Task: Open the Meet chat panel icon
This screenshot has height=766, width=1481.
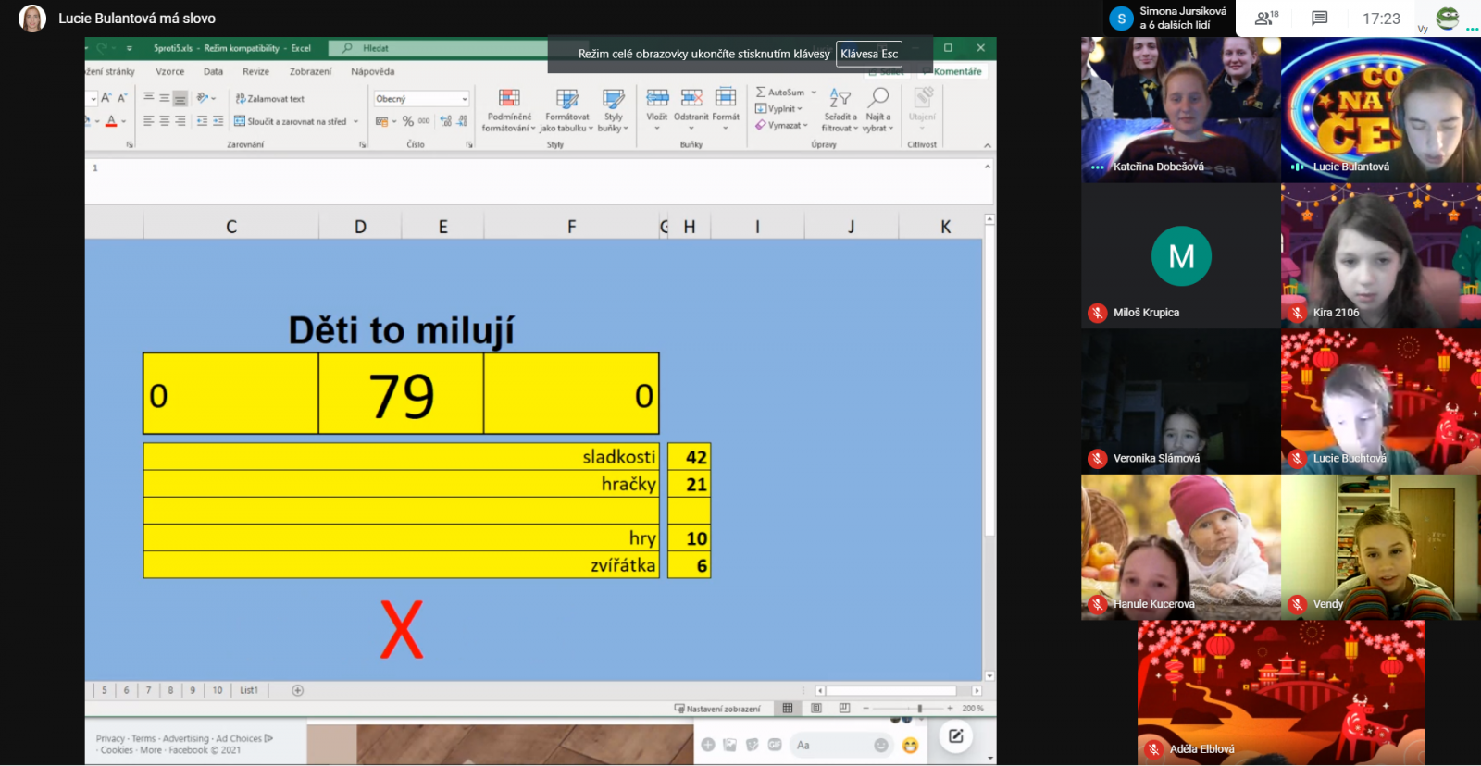Action: click(x=1320, y=19)
